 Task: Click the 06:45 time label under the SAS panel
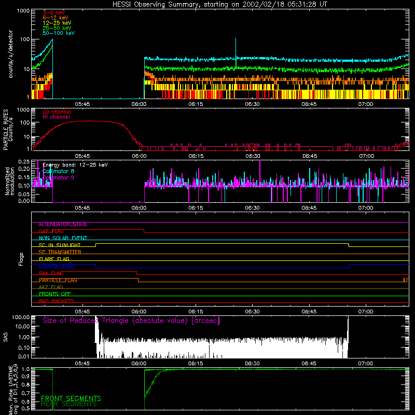[x=309, y=364]
